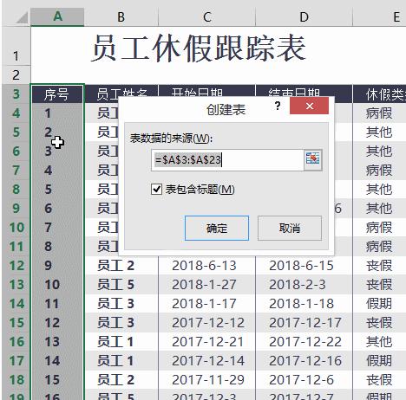This screenshot has width=406, height=400.
Task: Select column D header
Action: click(x=304, y=16)
